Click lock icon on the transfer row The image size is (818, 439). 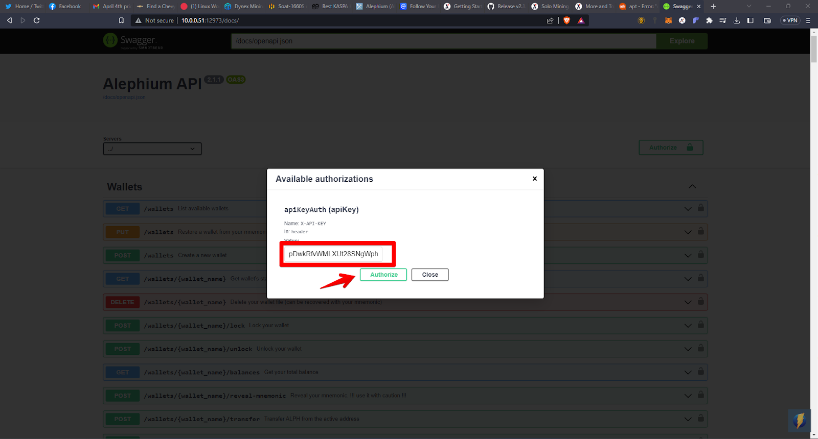pos(701,418)
